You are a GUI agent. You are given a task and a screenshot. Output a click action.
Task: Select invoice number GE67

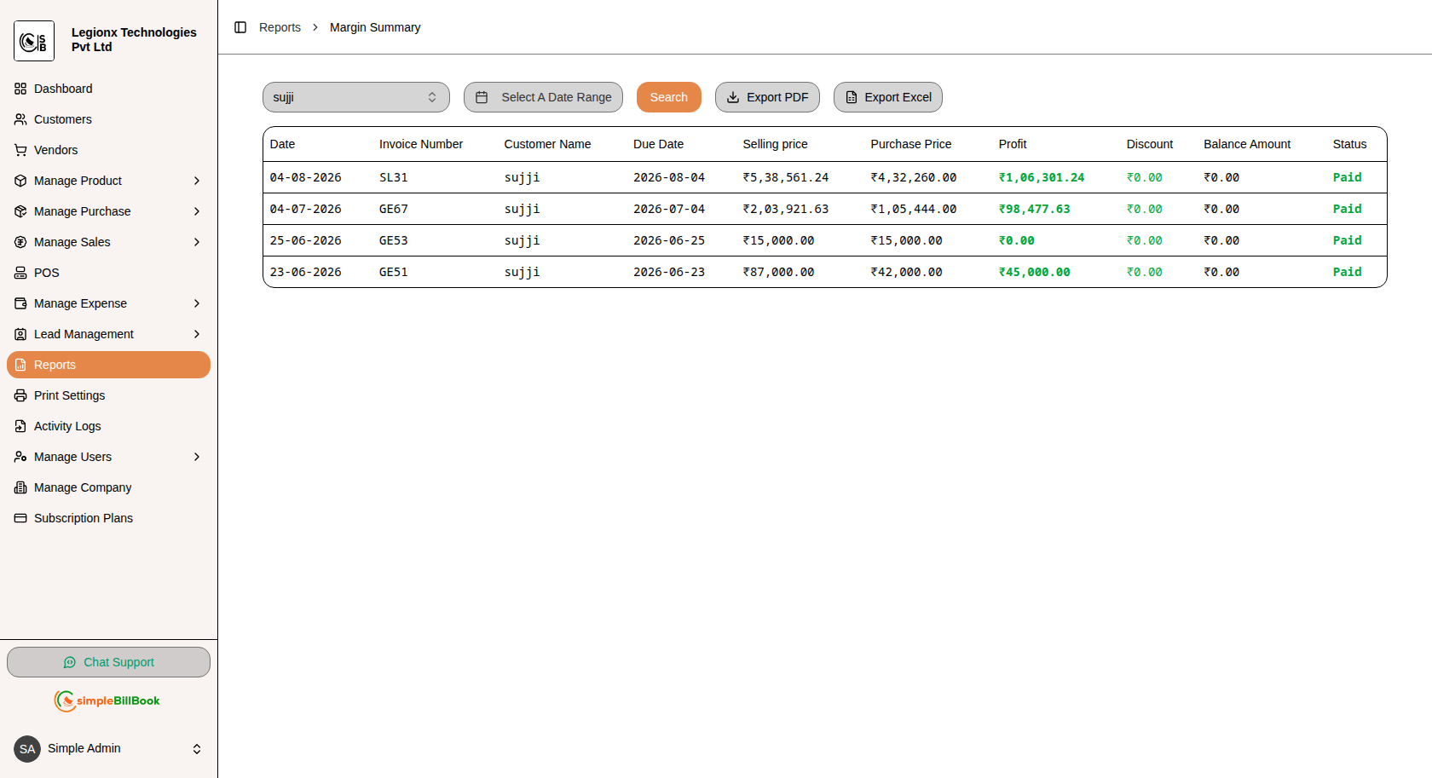[394, 209]
